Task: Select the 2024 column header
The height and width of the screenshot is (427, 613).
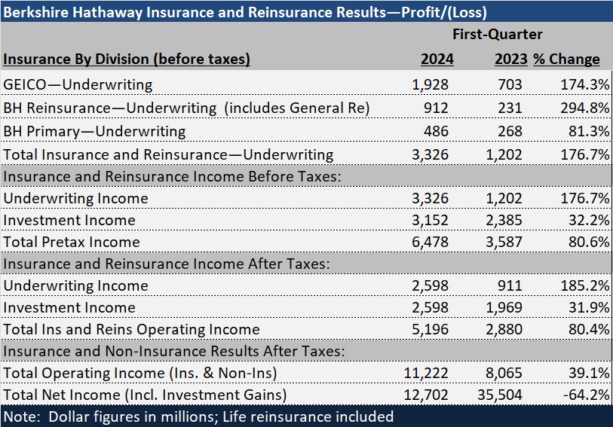Action: 434,59
